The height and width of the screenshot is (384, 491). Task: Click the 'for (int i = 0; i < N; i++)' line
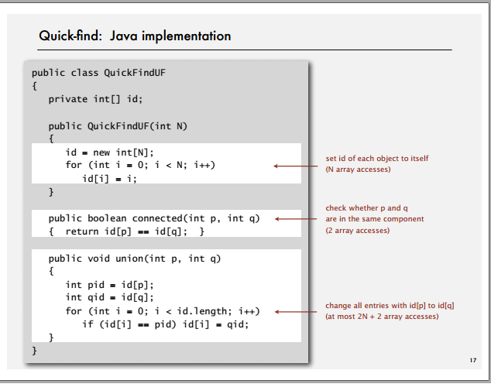pyautogui.click(x=140, y=165)
